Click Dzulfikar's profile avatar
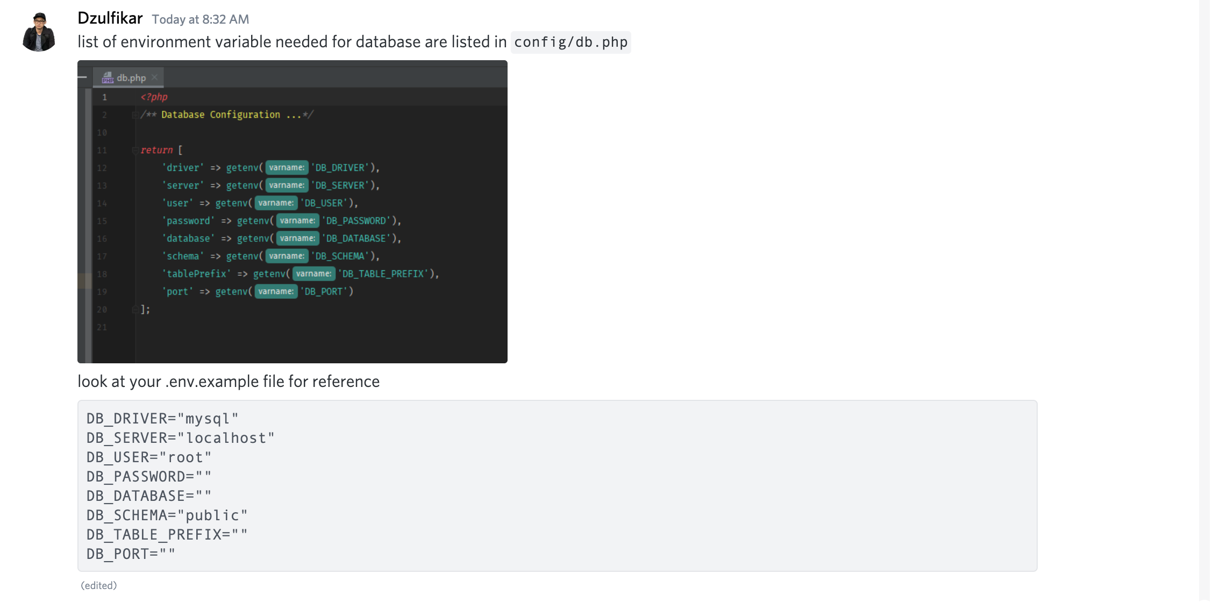Screen dimensions: 1213x603 point(39,33)
